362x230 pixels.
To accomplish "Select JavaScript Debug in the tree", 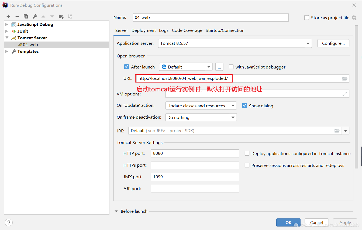I will [35, 24].
